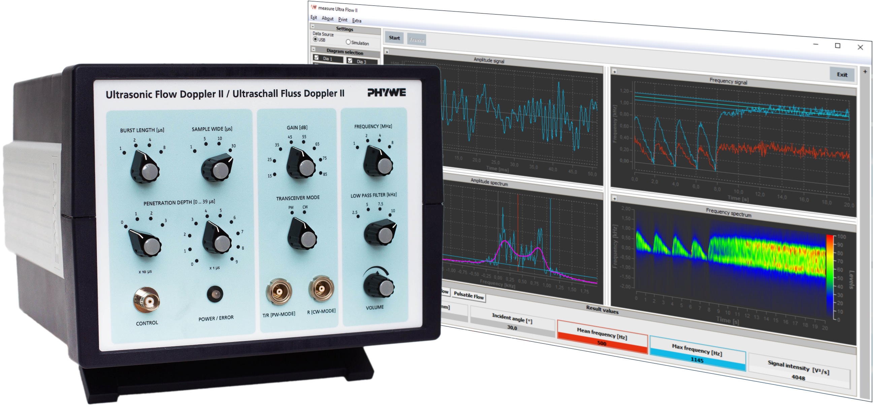
Task: Click red marker line in Amplitude spectrum
Action: (518, 232)
